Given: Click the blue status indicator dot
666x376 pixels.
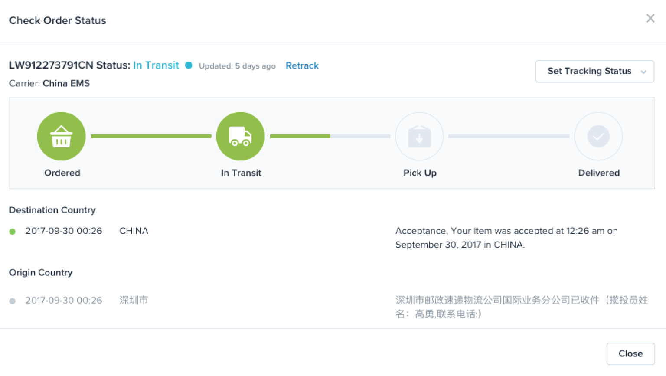Looking at the screenshot, I should [x=189, y=65].
